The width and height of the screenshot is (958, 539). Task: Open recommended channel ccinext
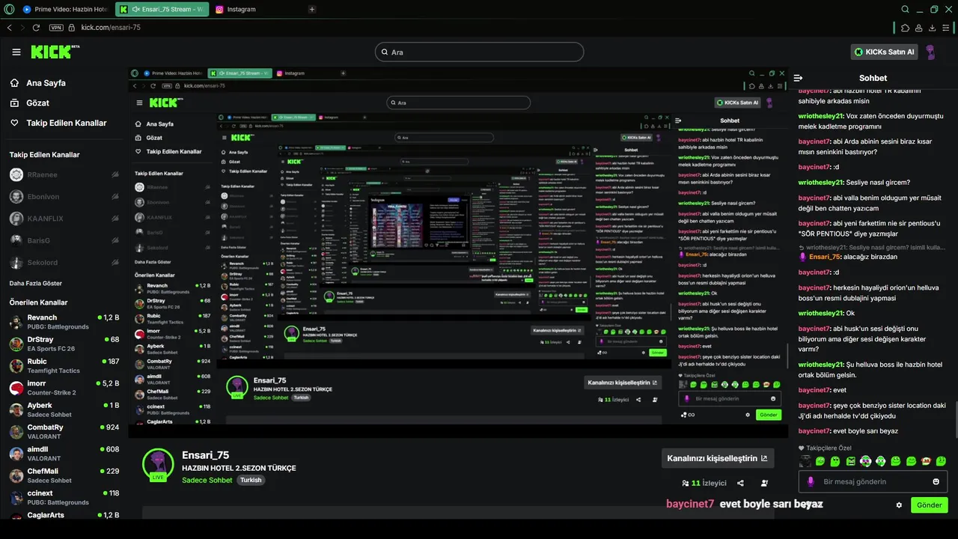tap(63, 497)
